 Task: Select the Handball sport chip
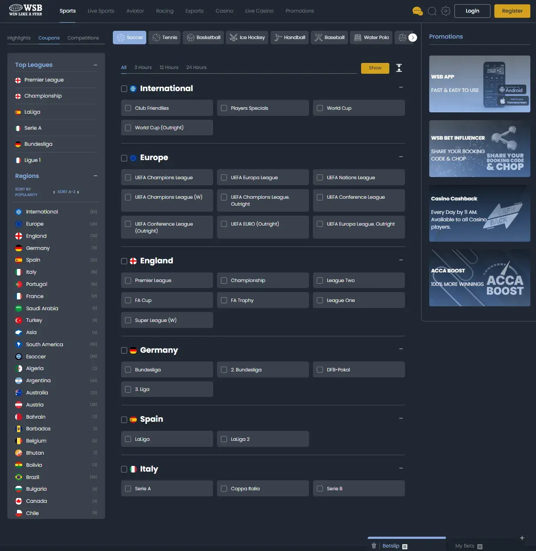[x=290, y=38]
